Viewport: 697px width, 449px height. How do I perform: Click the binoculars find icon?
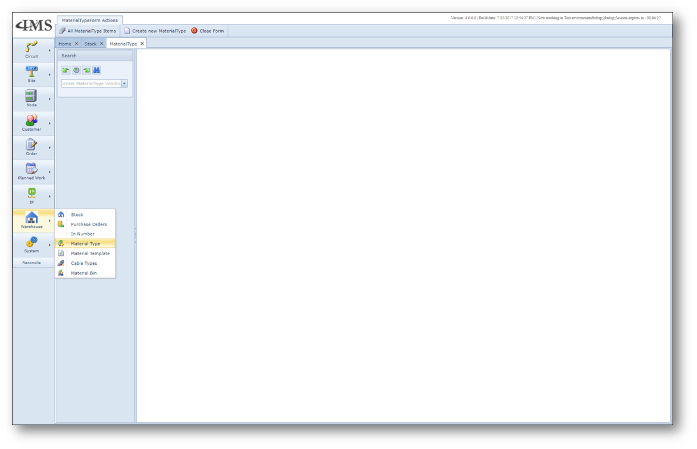(97, 70)
